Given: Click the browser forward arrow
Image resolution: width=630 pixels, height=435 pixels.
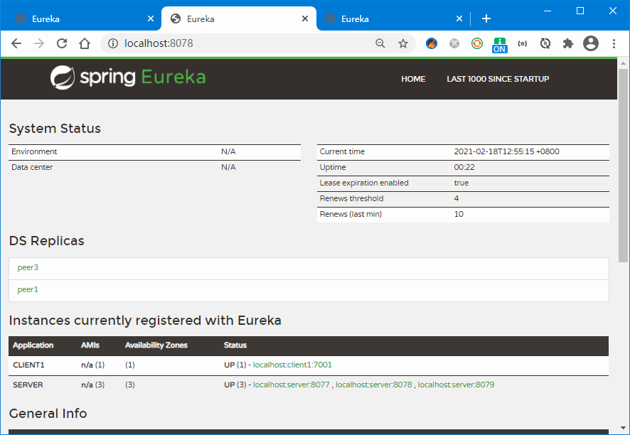Looking at the screenshot, I should tap(39, 43).
